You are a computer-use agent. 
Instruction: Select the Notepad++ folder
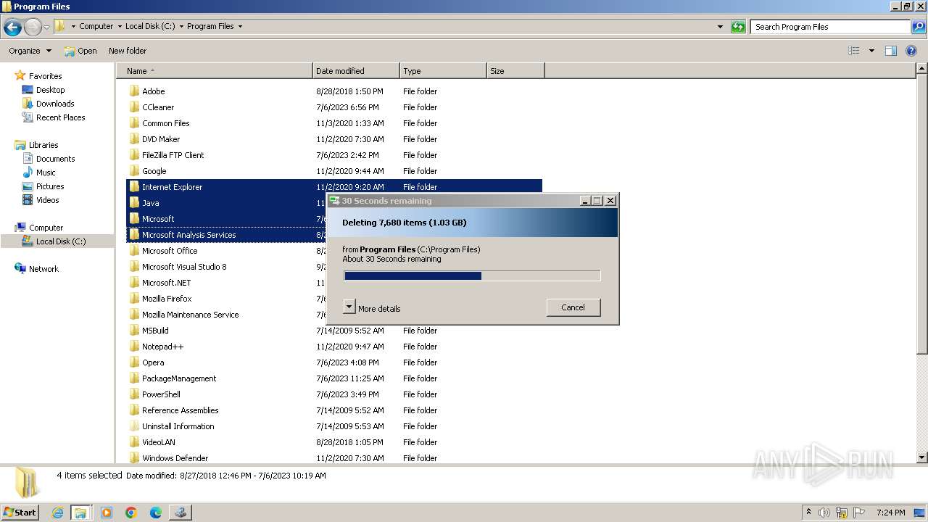click(x=163, y=347)
